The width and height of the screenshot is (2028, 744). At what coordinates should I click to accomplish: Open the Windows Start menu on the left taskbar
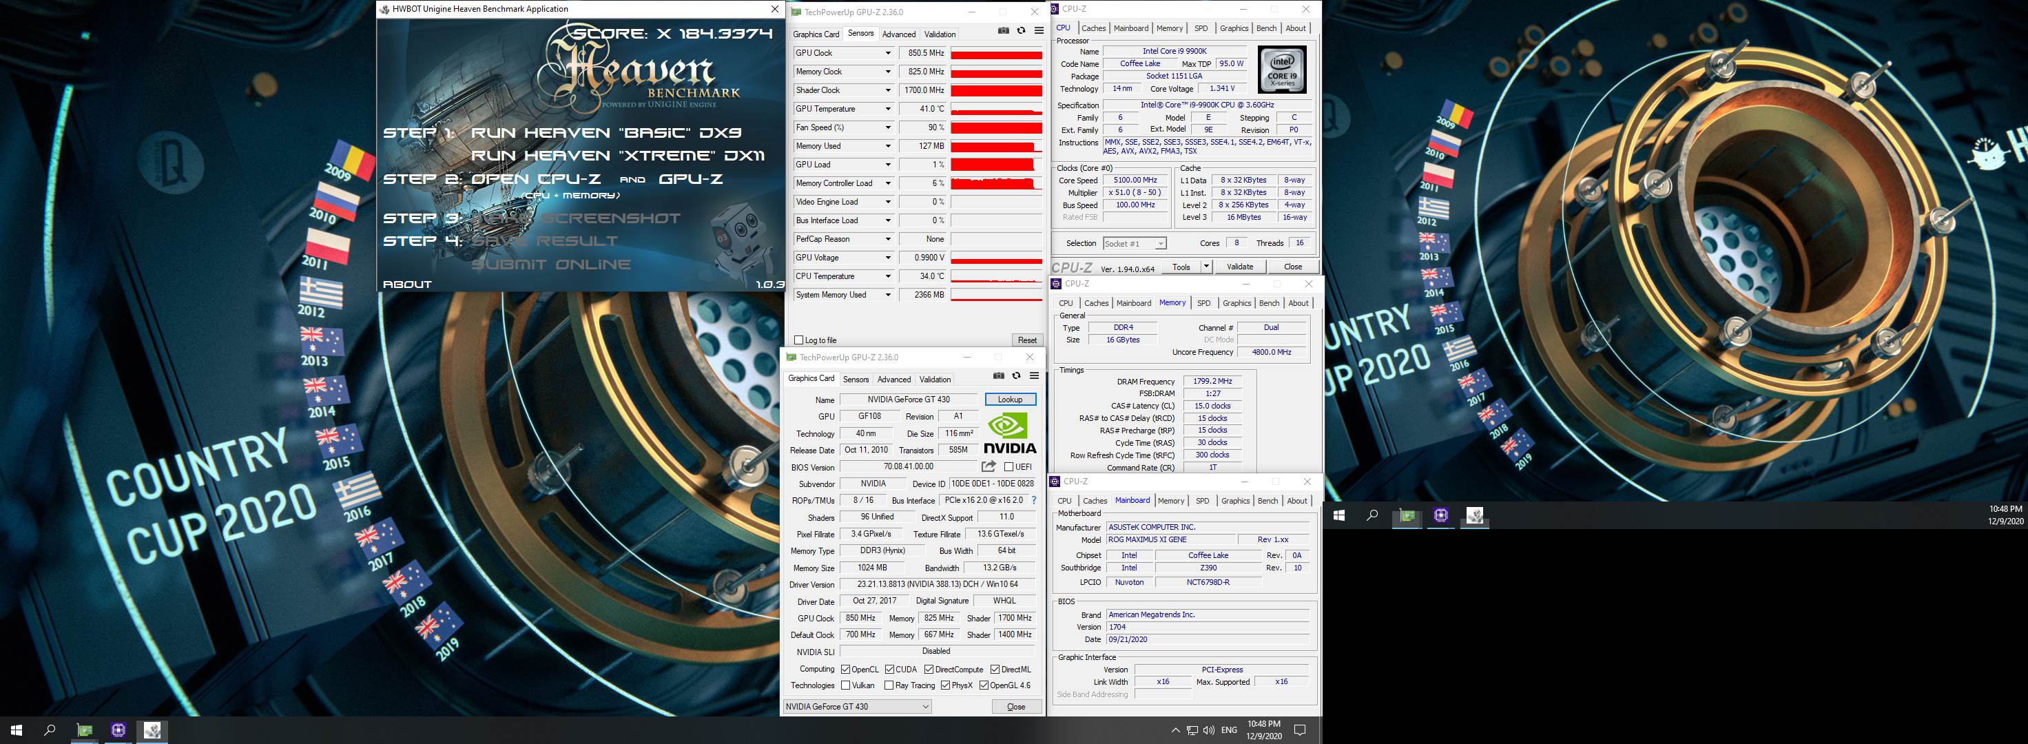(16, 730)
